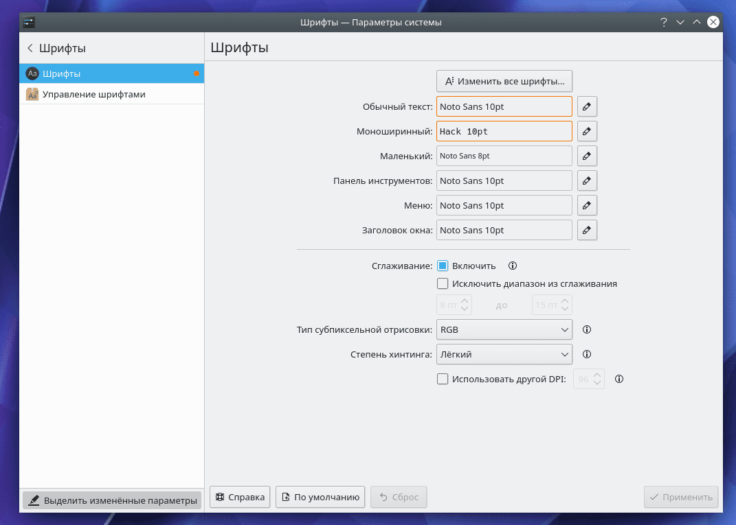Click pencil icon for Заголовок окна font
736x525 pixels.
(586, 230)
